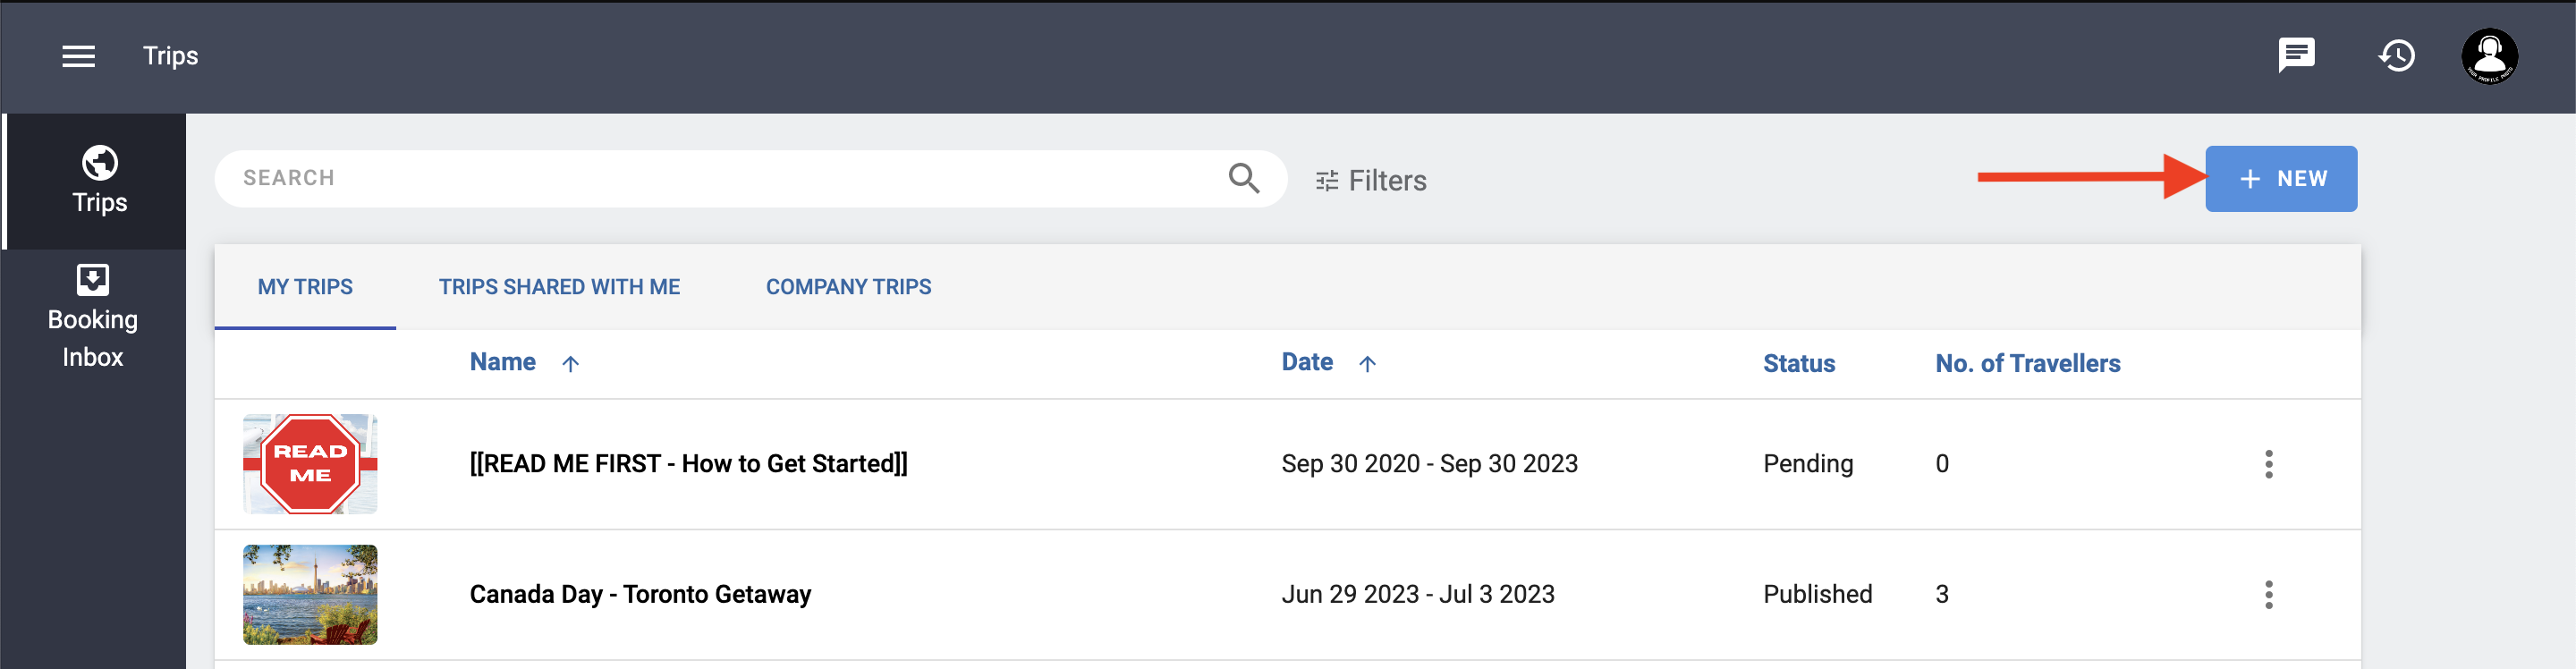The image size is (2576, 669).
Task: Open options menu for READ ME FIRST trip
Action: [2268, 464]
